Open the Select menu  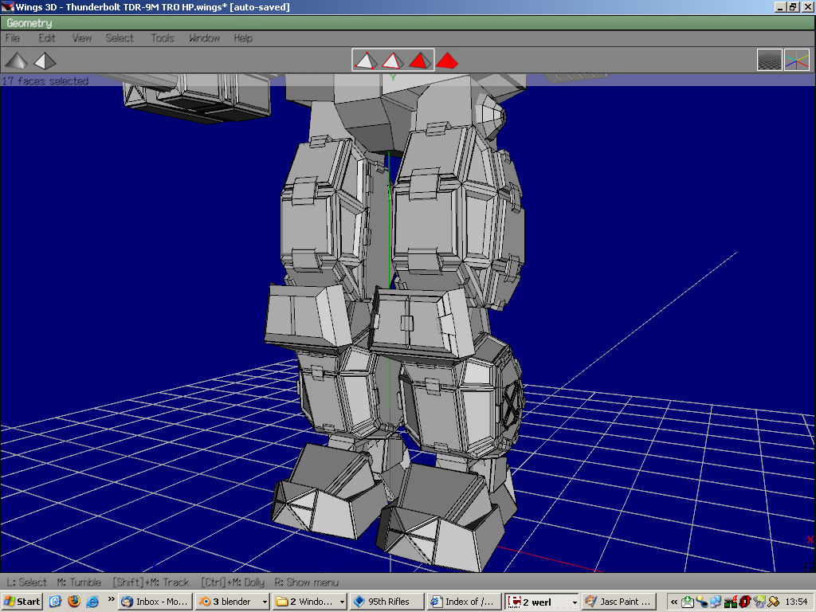coord(120,38)
